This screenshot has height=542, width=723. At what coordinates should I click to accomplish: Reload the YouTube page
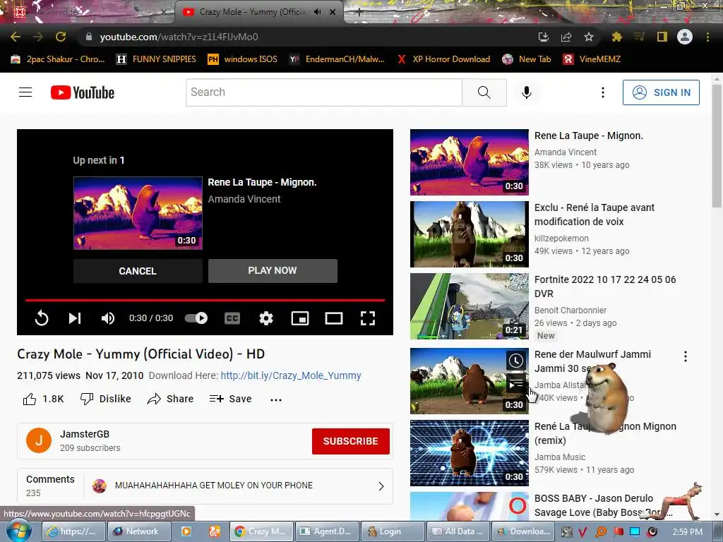[x=61, y=37]
